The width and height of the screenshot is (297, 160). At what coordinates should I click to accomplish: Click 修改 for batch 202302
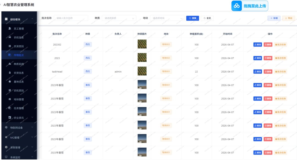(258, 45)
